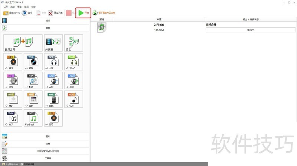Open the 输出文件夹 output folder
Screen dimensions: 297x166
click(x=12, y=13)
